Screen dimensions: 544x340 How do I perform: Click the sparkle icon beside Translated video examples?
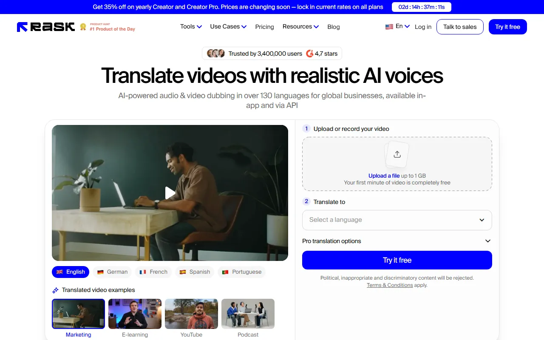coord(55,290)
